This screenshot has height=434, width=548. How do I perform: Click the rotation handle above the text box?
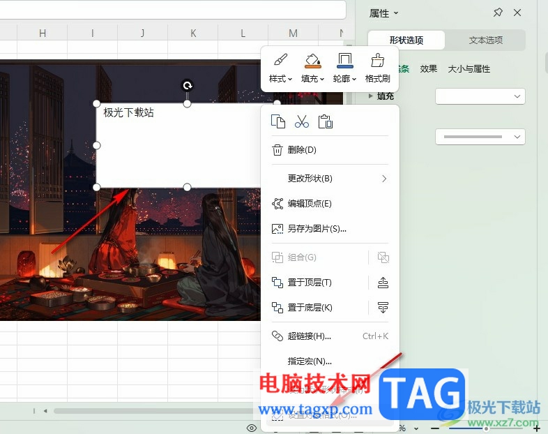[x=188, y=85]
